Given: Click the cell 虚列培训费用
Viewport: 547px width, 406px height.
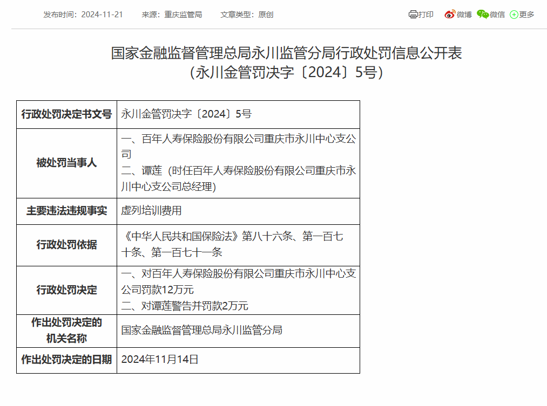Looking at the screenshot, I should (x=238, y=211).
